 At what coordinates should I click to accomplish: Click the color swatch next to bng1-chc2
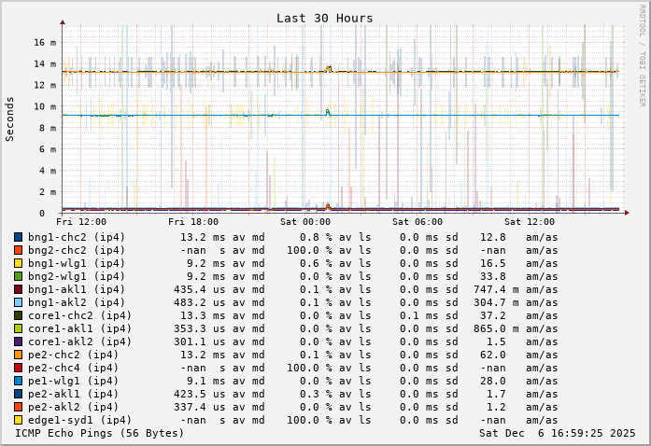(x=18, y=237)
